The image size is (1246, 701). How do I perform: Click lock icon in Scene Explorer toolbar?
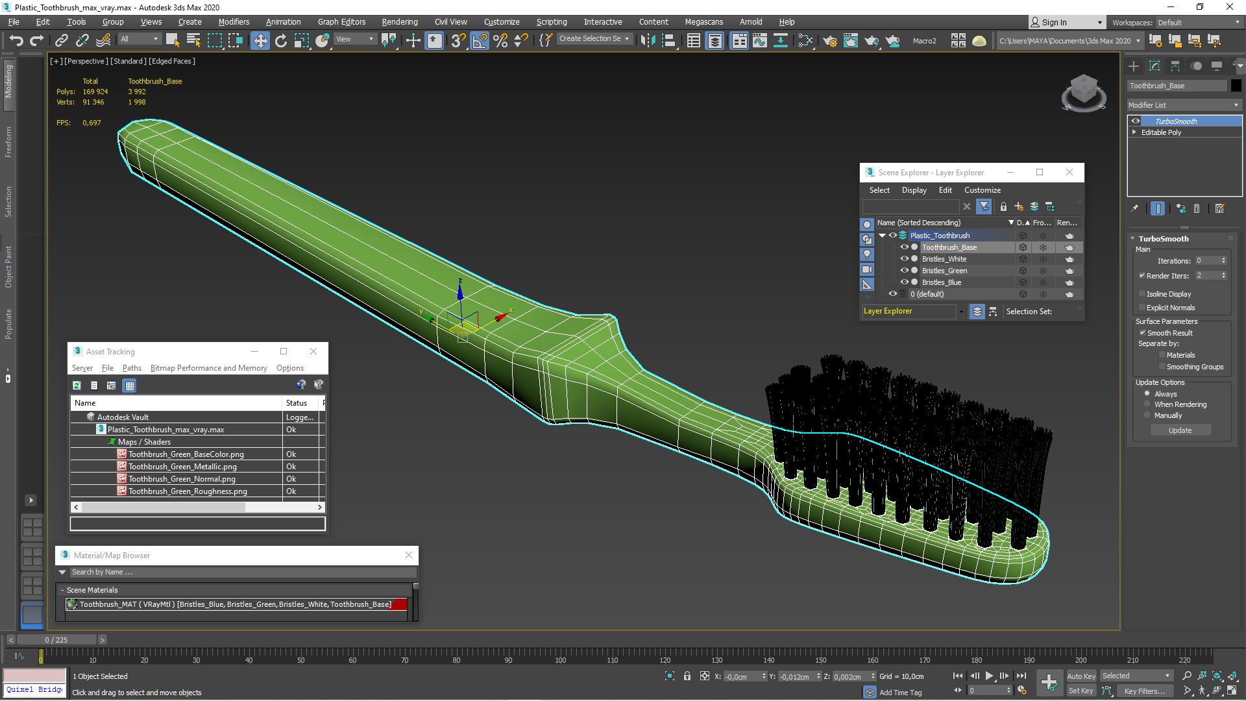(x=1003, y=206)
